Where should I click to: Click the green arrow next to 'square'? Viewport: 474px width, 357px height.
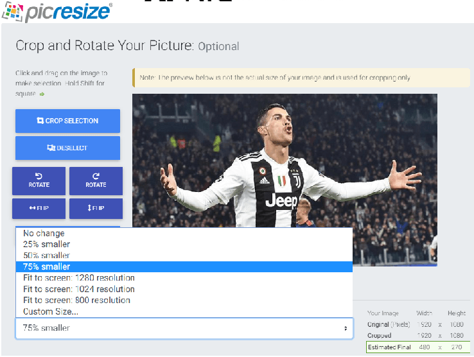click(42, 94)
